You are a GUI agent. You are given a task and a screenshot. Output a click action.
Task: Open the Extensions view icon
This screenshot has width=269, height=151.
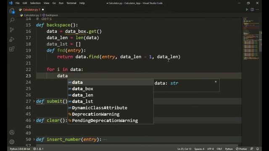pyautogui.click(x=12, y=49)
